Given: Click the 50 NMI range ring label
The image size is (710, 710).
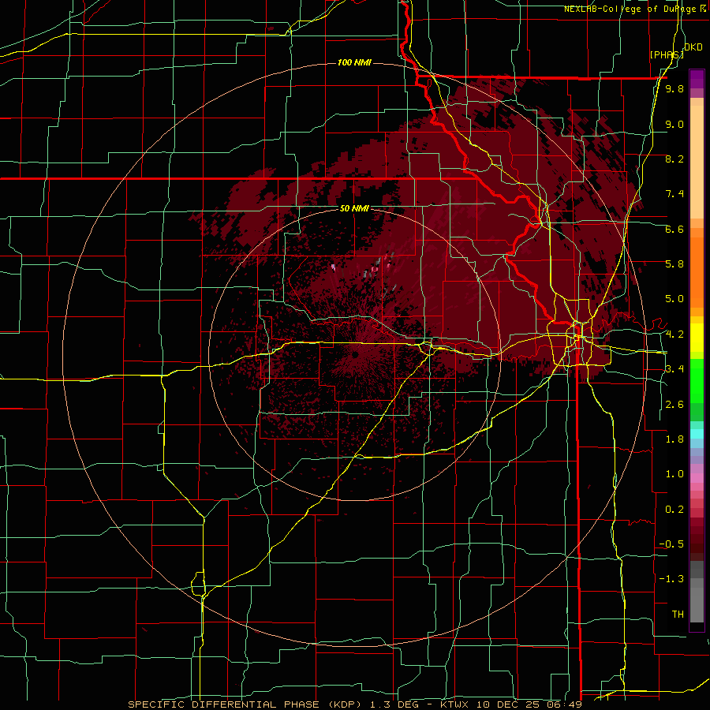Looking at the screenshot, I should [354, 208].
